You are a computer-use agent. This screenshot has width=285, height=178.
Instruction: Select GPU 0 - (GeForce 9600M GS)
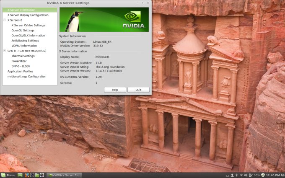(x=27, y=51)
